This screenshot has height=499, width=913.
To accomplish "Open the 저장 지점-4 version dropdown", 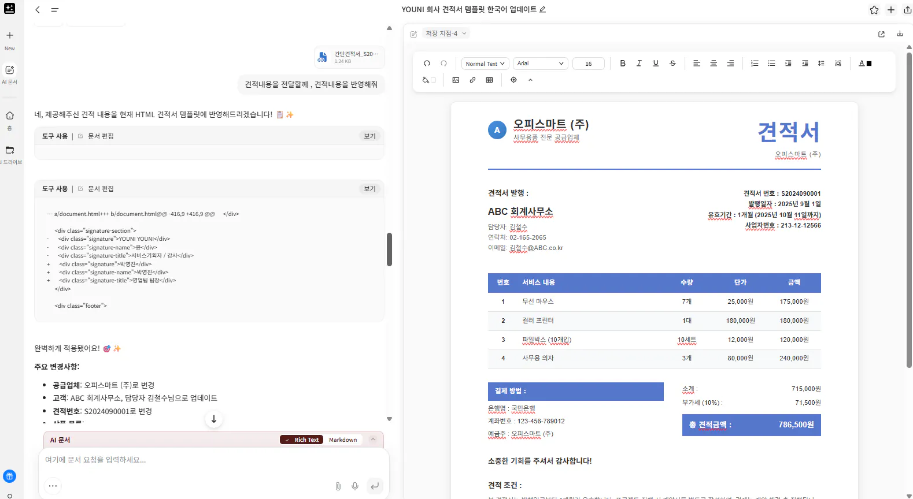I will [445, 33].
